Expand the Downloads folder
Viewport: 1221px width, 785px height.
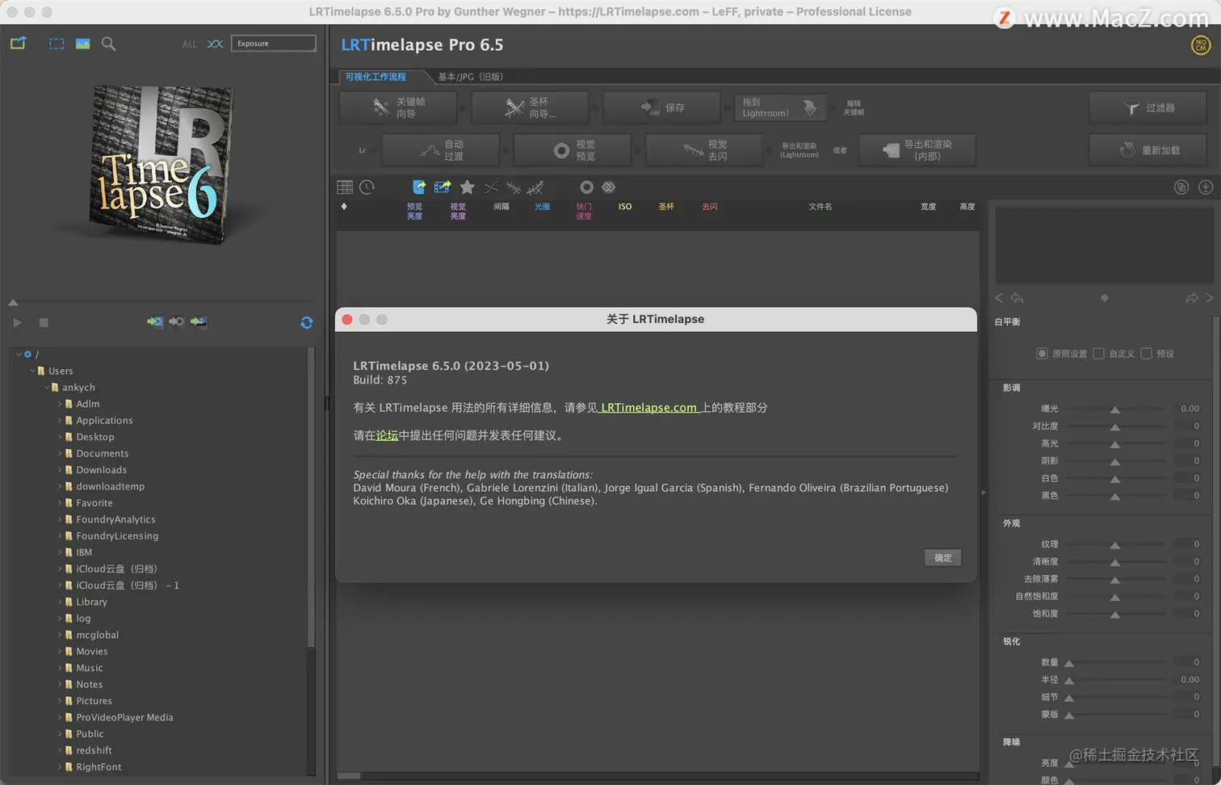(x=60, y=470)
